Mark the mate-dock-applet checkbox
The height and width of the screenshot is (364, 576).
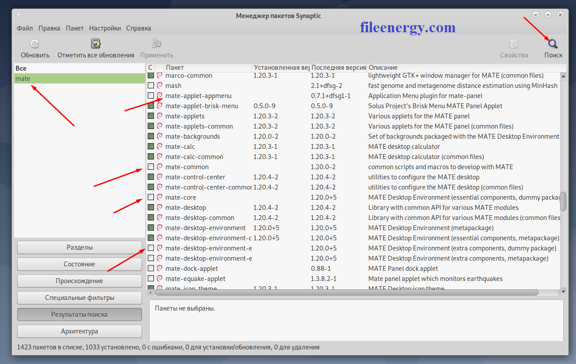click(x=151, y=268)
